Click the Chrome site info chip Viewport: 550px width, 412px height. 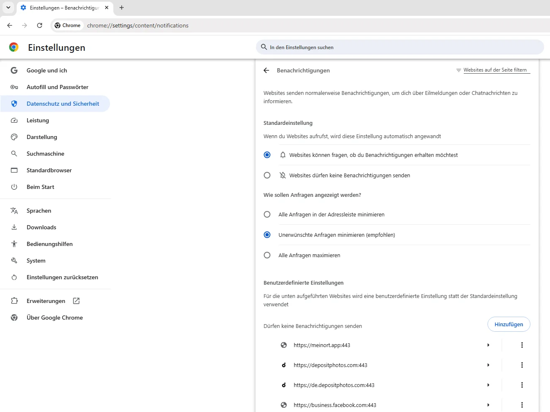[67, 25]
